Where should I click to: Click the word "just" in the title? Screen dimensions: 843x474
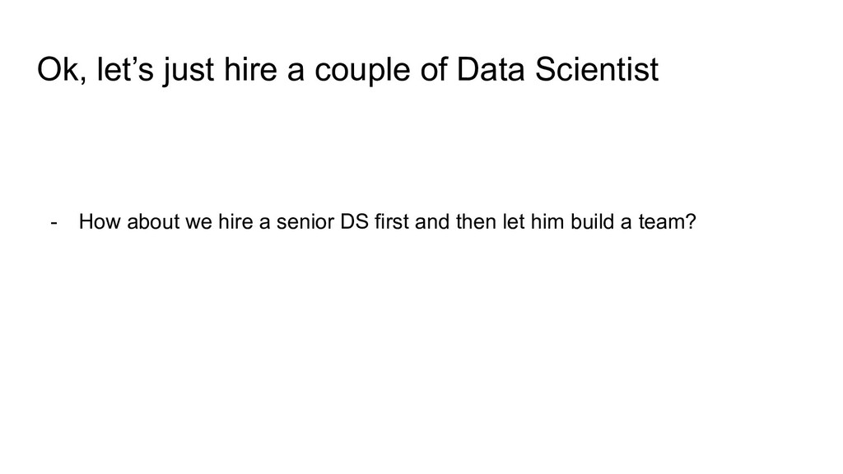[189, 72]
